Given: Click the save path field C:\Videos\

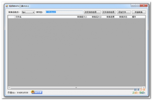Looking at the screenshot, I should [x=64, y=12].
